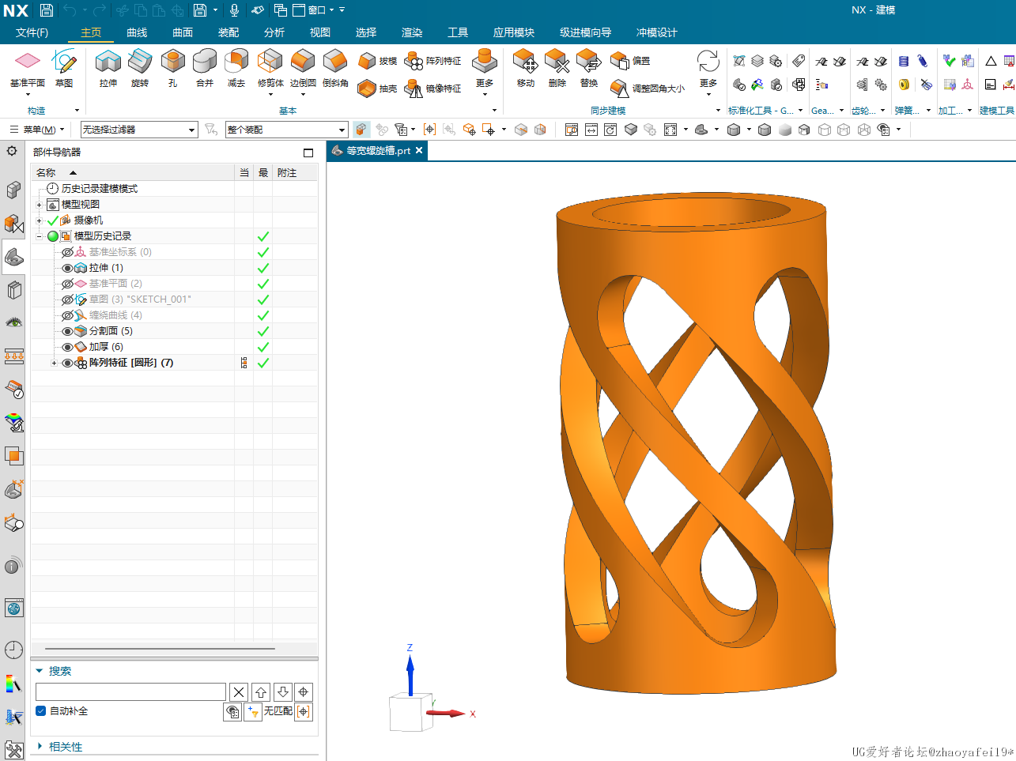Viewport: 1016px width, 761px height.
Task: Toggle visibility of 分割面 (5) feature
Action: pos(67,331)
